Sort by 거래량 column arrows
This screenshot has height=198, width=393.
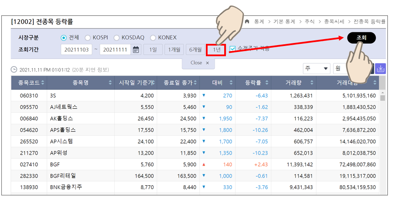pos(312,83)
